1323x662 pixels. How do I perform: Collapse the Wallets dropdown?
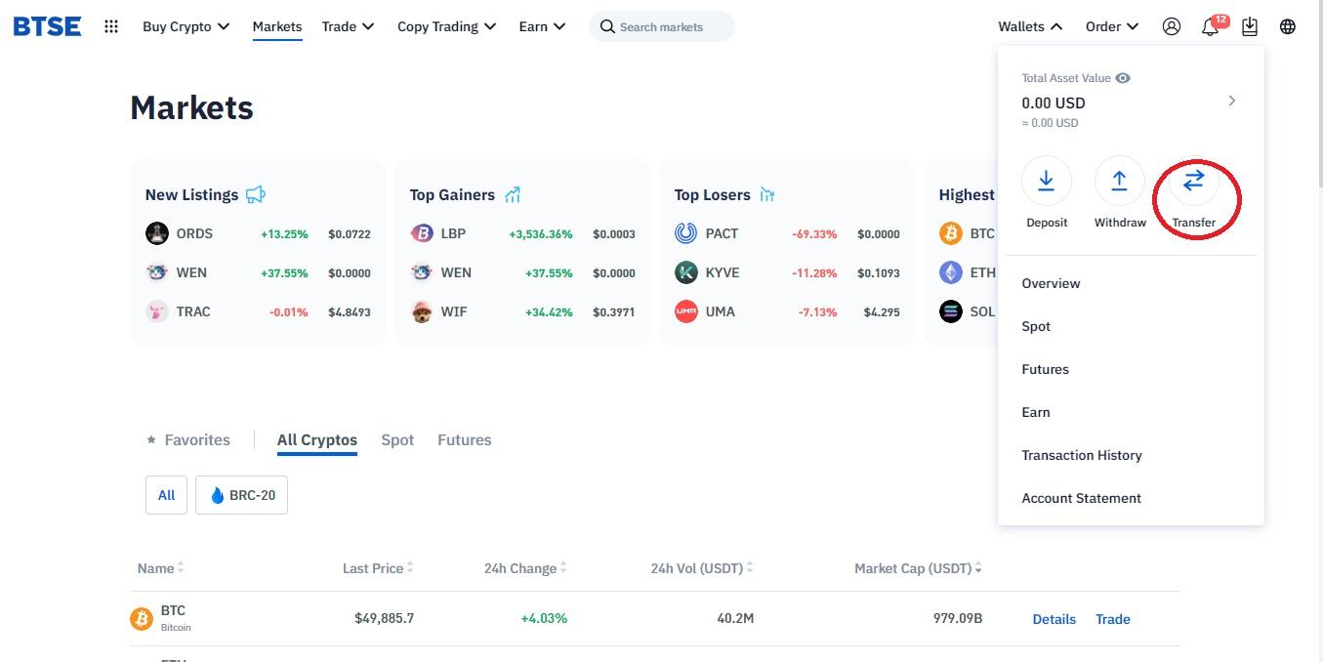(1030, 26)
